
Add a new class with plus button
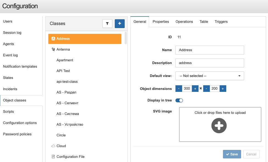tap(120, 23)
